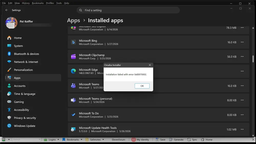The height and width of the screenshot is (144, 256).
Task: Click the Microsoft Edge app icon
Action: pos(73,71)
